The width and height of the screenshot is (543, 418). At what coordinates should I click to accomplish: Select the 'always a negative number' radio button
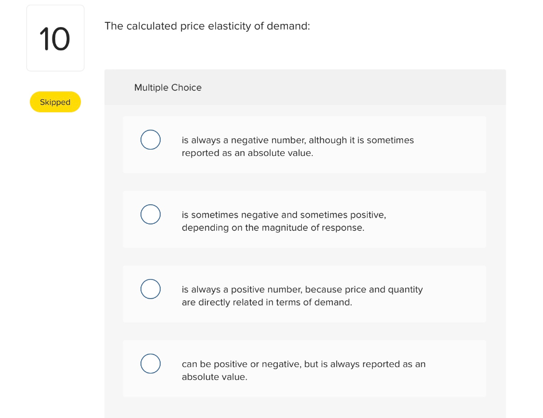pyautogui.click(x=150, y=140)
